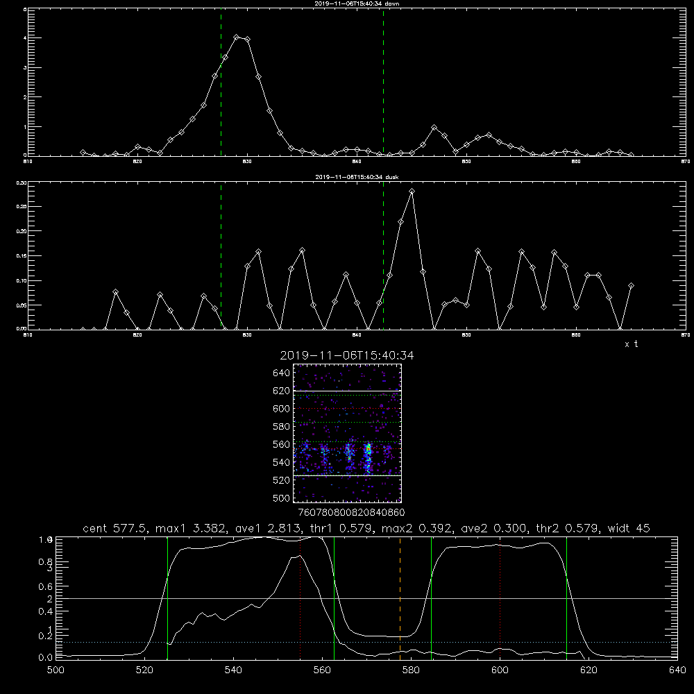The image size is (694, 694).
Task: Click the brightest streak in the heatmap
Action: click(368, 457)
